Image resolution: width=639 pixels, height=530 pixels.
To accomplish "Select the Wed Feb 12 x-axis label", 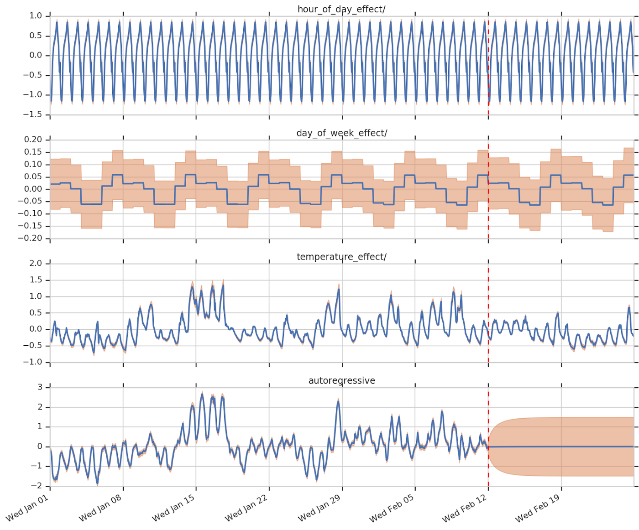I will coord(465,508).
